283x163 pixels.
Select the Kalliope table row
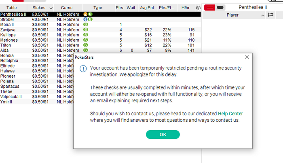100,35
